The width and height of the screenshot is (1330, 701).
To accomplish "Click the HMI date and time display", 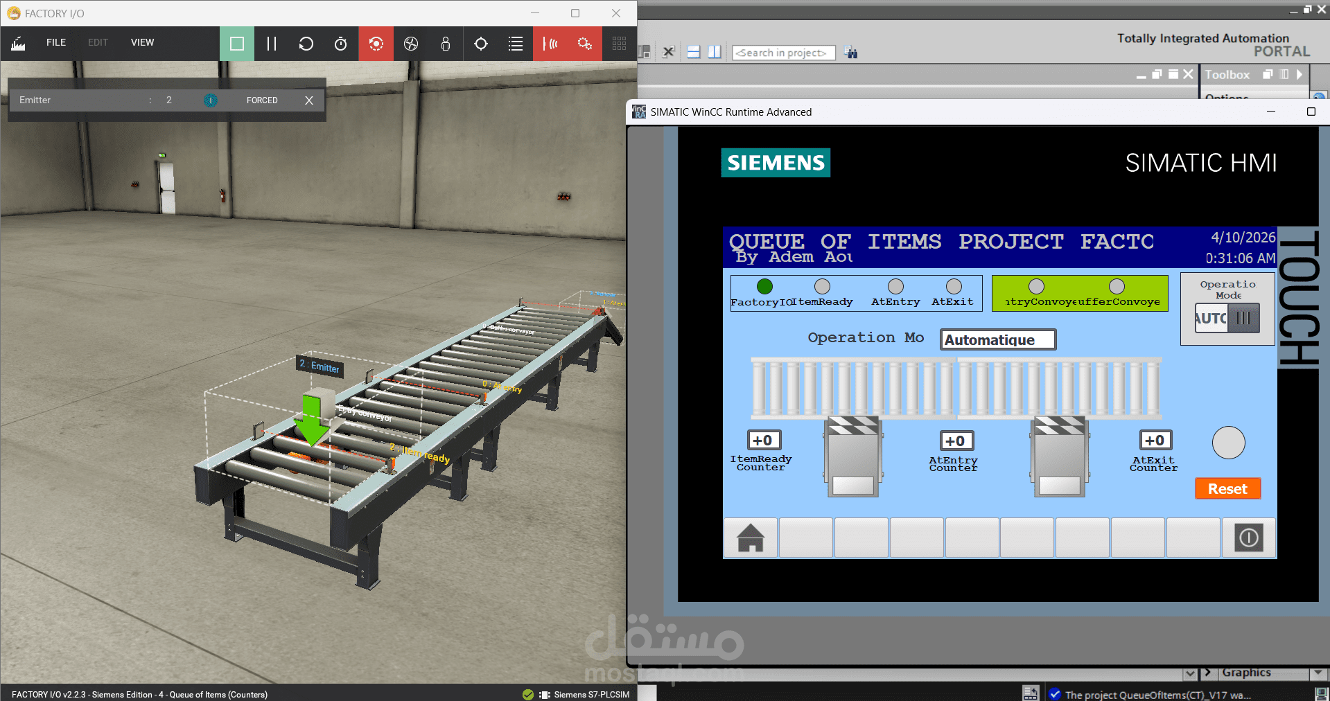I will pos(1241,247).
